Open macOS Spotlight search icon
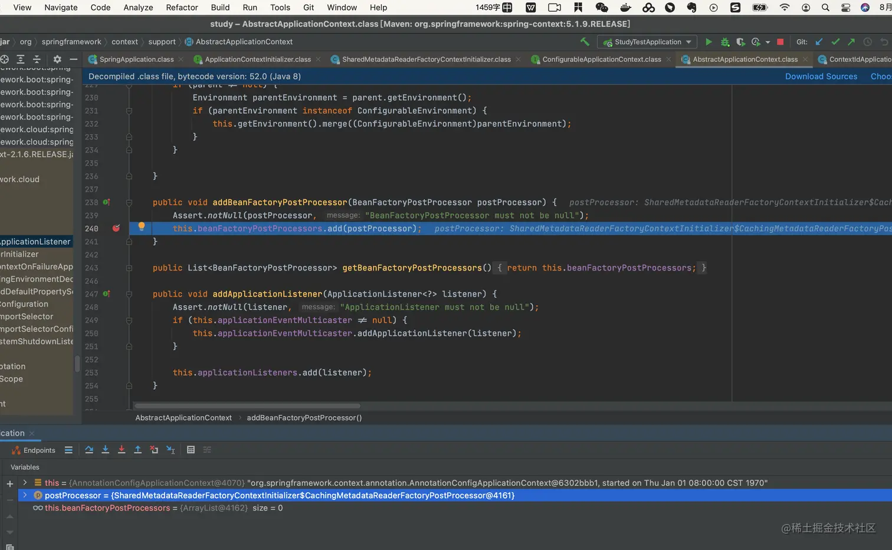 pyautogui.click(x=825, y=8)
